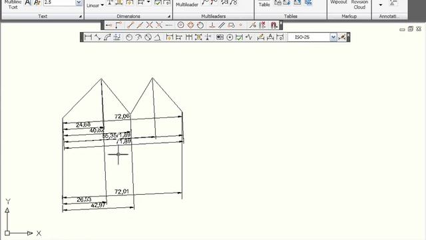426x240 pixels.
Task: Activate Snap to Perpendicular
Action: pyautogui.click(x=212, y=25)
